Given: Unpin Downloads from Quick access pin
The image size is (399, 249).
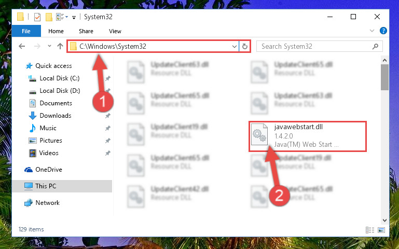Looking at the screenshot, I should [108, 116].
